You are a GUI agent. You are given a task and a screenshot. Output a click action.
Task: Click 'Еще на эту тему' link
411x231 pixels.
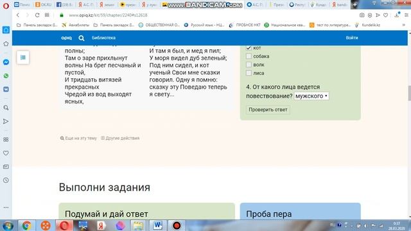tap(78, 138)
